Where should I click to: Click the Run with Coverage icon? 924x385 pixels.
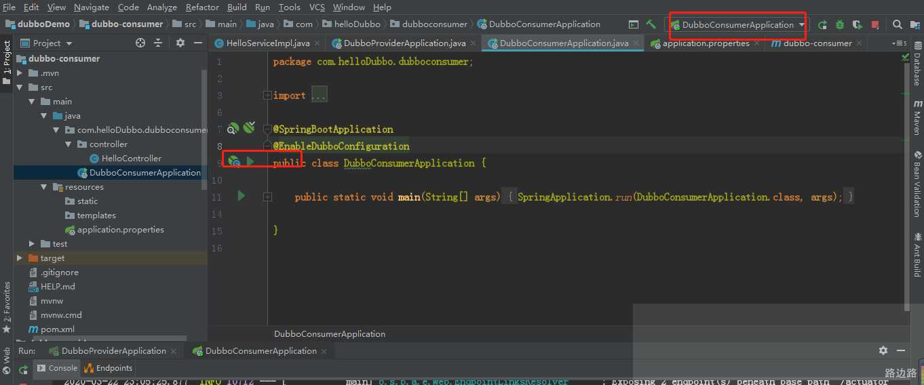click(858, 24)
